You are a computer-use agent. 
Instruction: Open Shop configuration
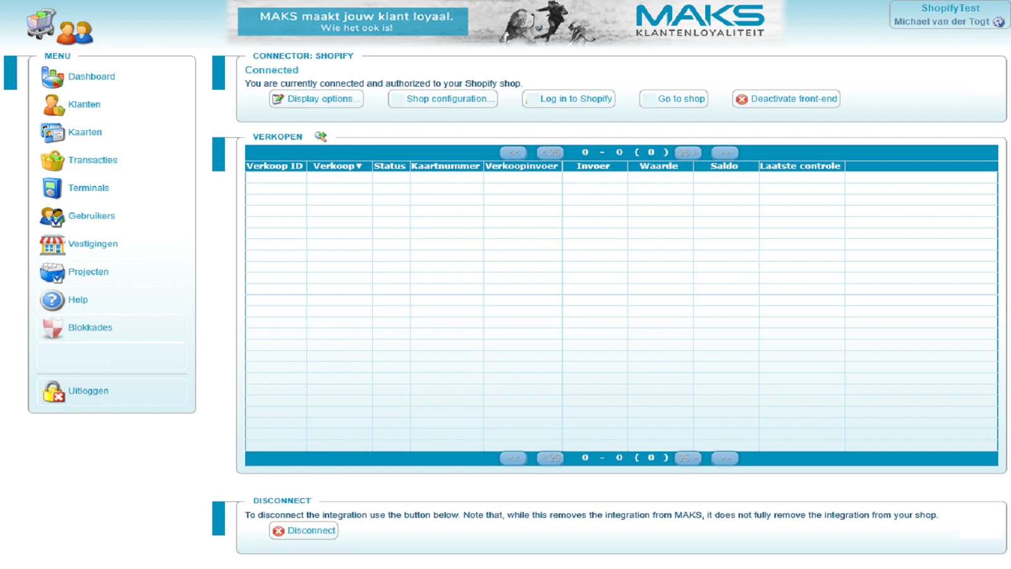pos(443,99)
